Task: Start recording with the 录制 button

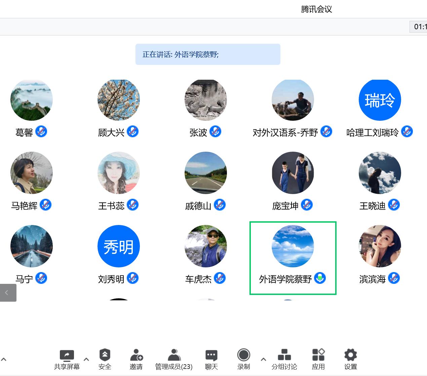Action: (x=243, y=355)
